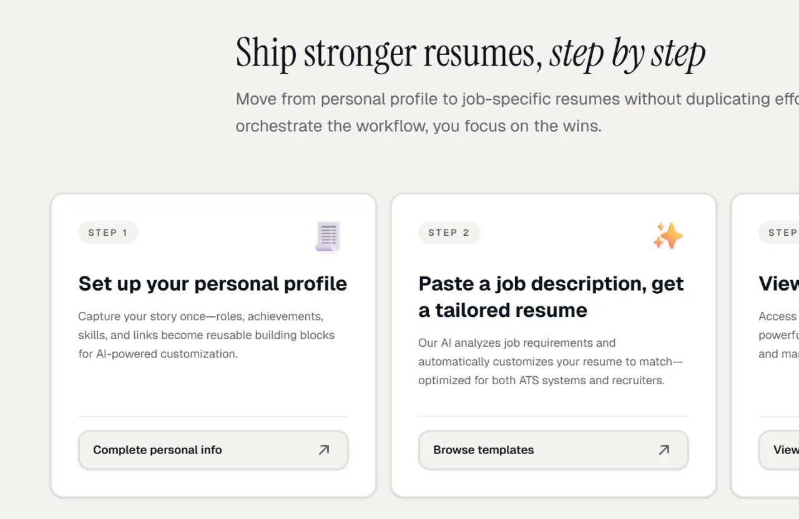Click the arrow icon beside Complete personal info
The image size is (799, 519).
click(324, 450)
